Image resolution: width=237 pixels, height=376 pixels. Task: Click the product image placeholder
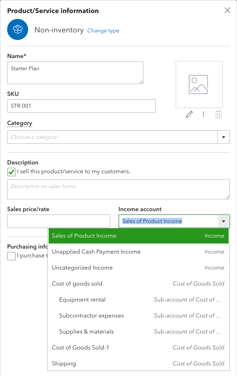(199, 85)
